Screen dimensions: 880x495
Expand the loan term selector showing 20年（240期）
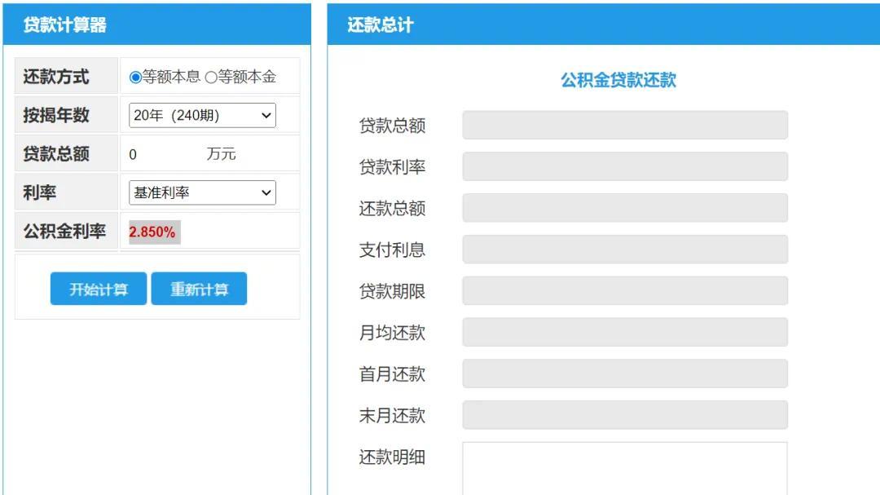tap(201, 114)
